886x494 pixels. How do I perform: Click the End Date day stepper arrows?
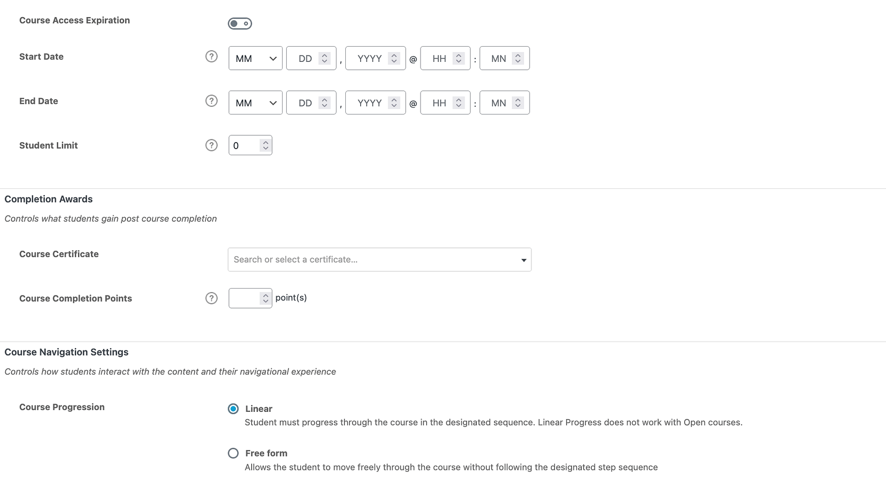(x=325, y=103)
